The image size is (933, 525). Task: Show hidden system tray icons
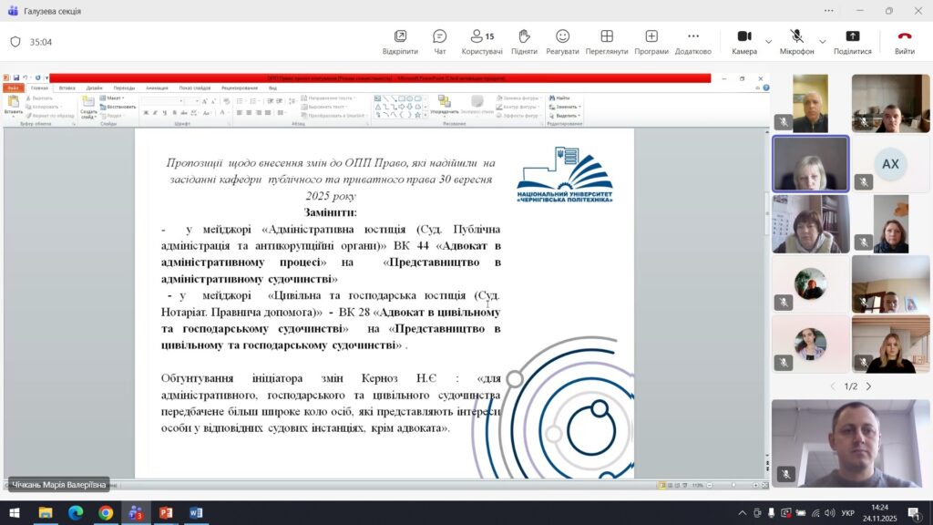(x=742, y=513)
